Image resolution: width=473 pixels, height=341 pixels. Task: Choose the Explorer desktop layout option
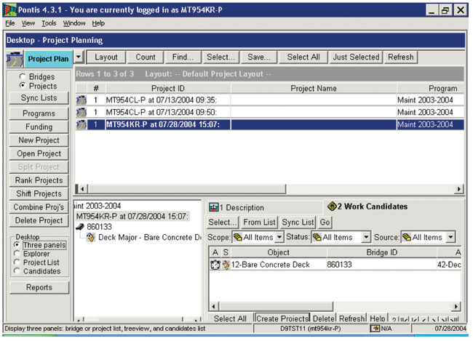tap(17, 254)
